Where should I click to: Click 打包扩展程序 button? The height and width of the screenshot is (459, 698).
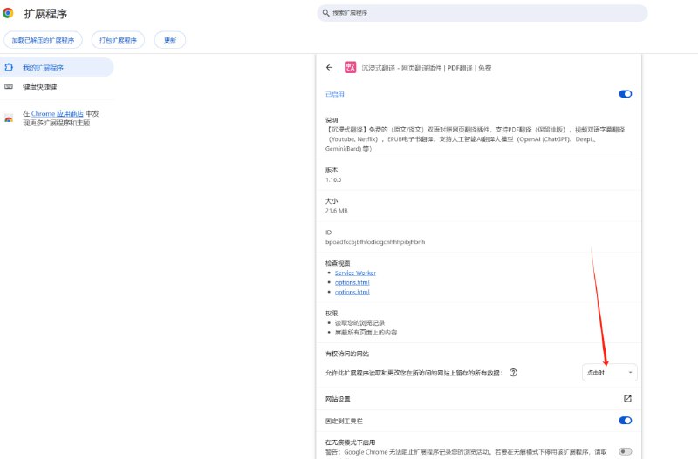click(x=118, y=40)
